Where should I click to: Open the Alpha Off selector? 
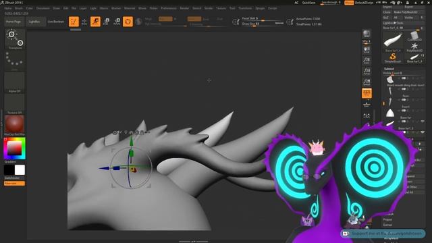14,82
